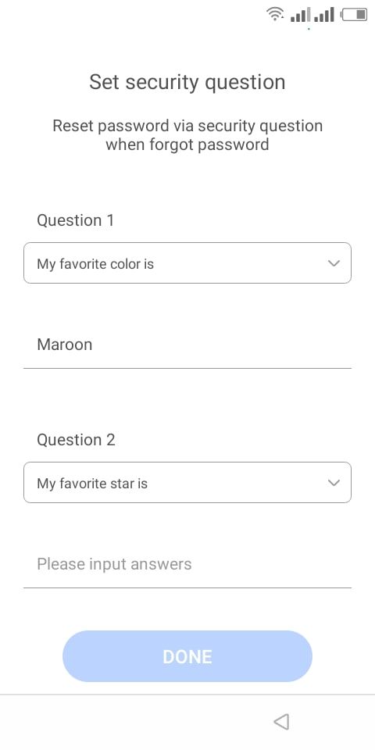Click the DONE button
The image size is (375, 750).
[x=187, y=656]
